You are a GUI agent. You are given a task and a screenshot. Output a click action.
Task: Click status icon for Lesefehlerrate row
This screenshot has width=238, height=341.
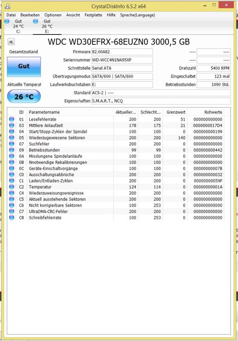[x=12, y=119]
